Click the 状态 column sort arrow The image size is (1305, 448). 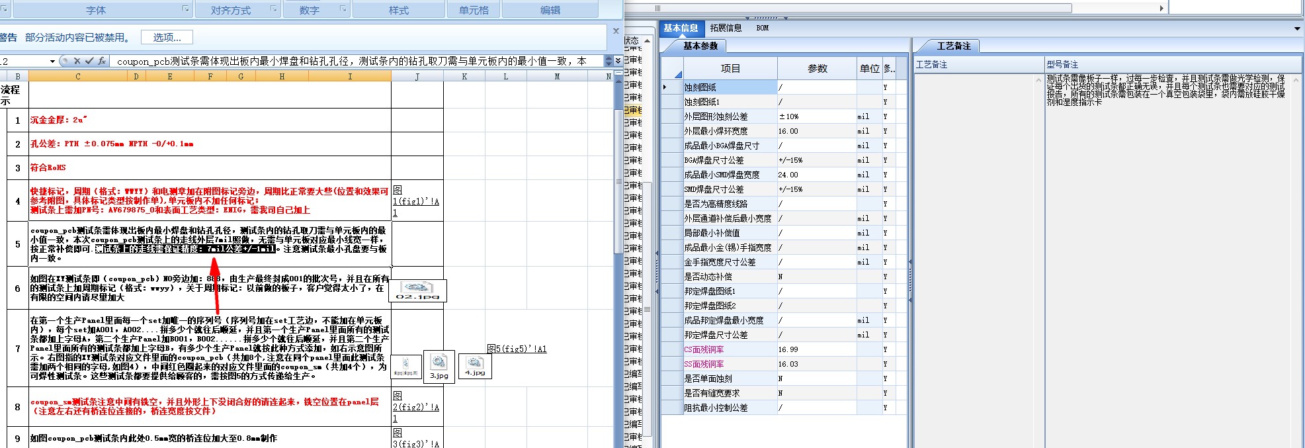pos(647,40)
